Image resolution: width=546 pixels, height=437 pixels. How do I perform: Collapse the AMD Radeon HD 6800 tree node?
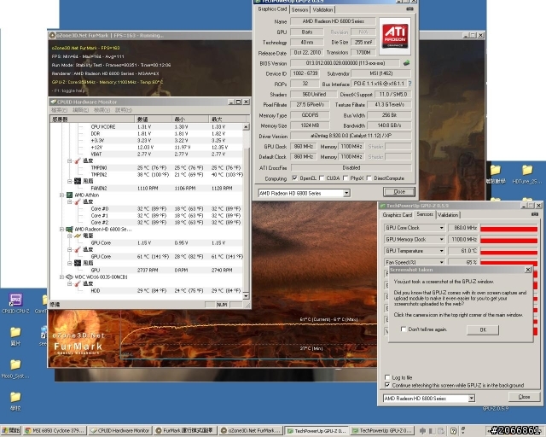click(x=61, y=230)
